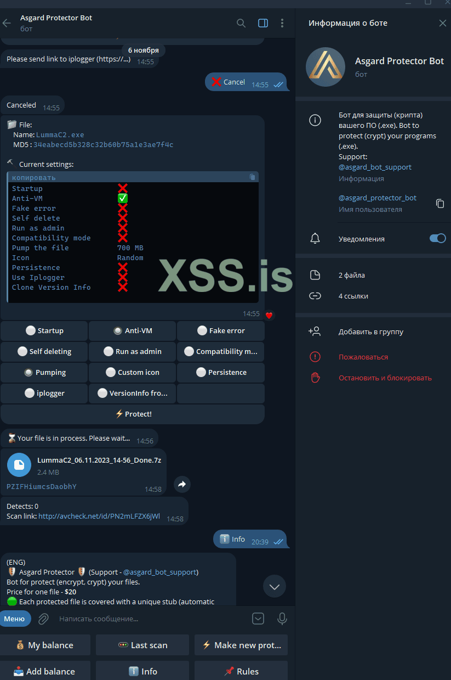This screenshot has height=680, width=451.
Task: Toggle the Self deleting option
Action: (x=44, y=352)
